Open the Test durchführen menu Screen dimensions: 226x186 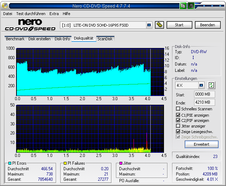(30, 14)
